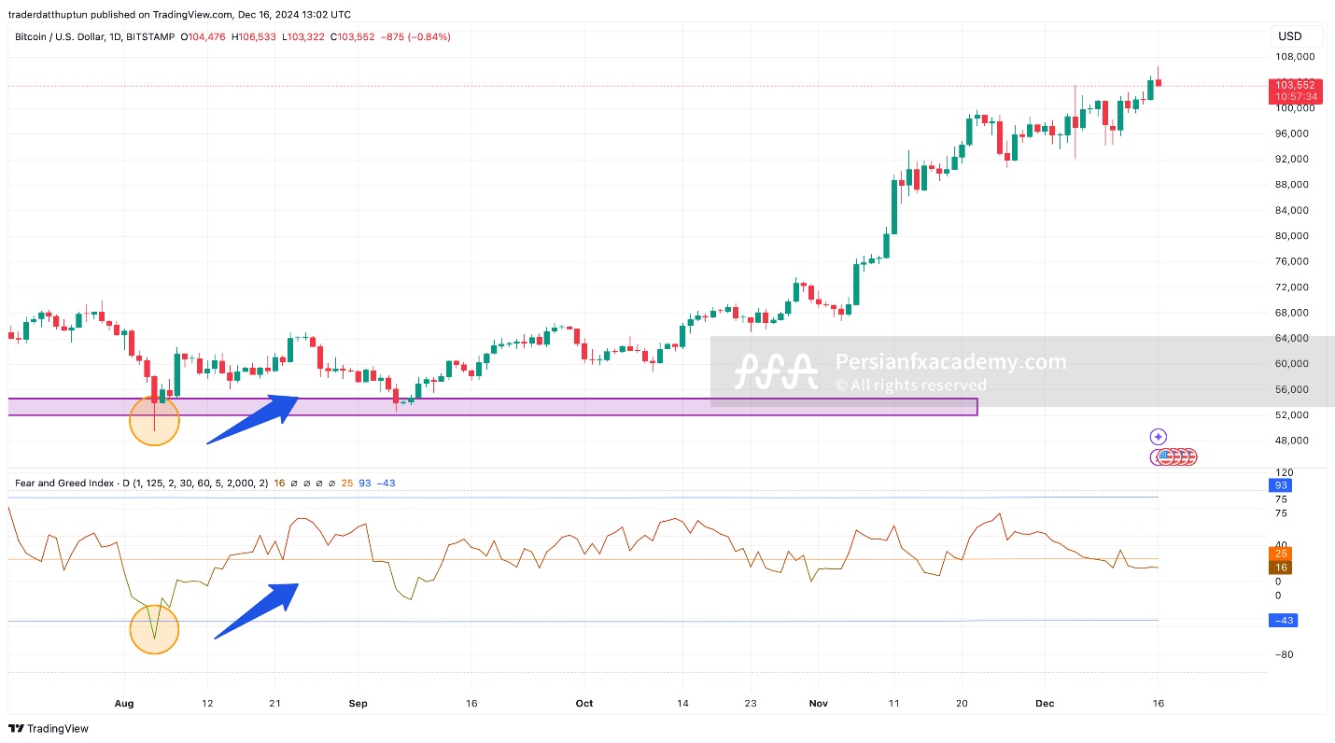This screenshot has height=743, width=1335.
Task: Open the USD currency selector
Action: (x=1297, y=36)
